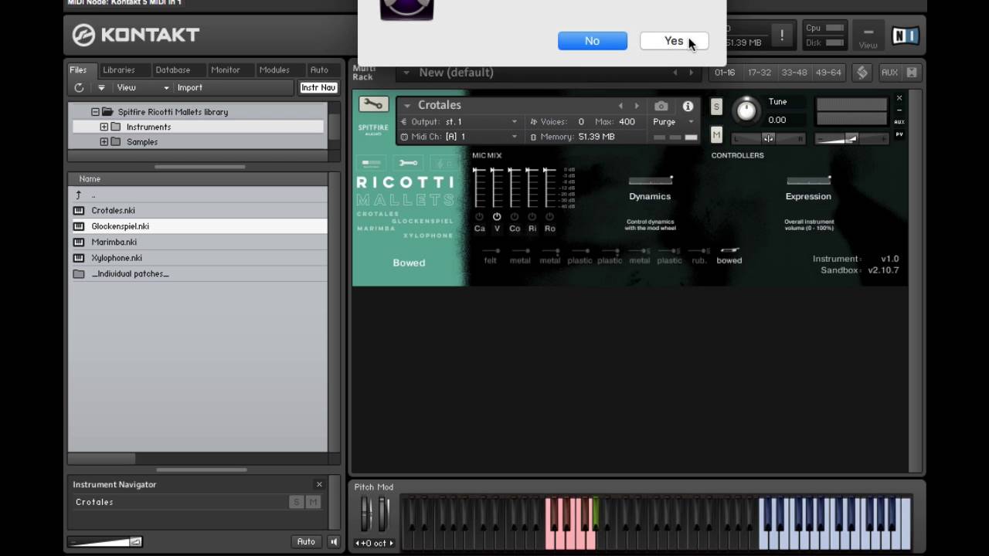The height and width of the screenshot is (556, 989).
Task: Click the Dynamics slider
Action: point(650,181)
